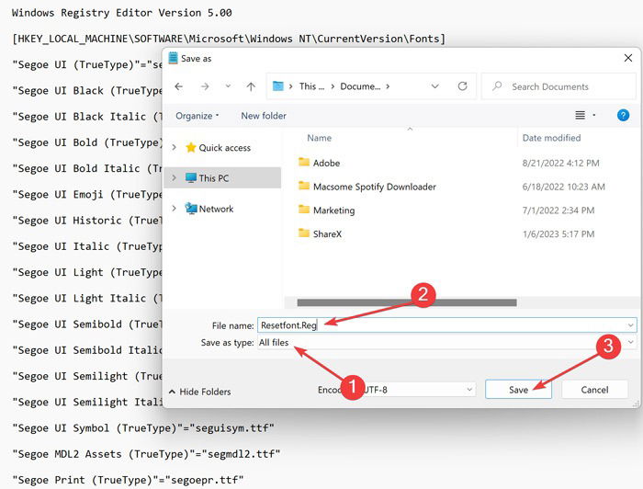This screenshot has width=643, height=489.
Task: Close the Save as dialog
Action: click(628, 58)
